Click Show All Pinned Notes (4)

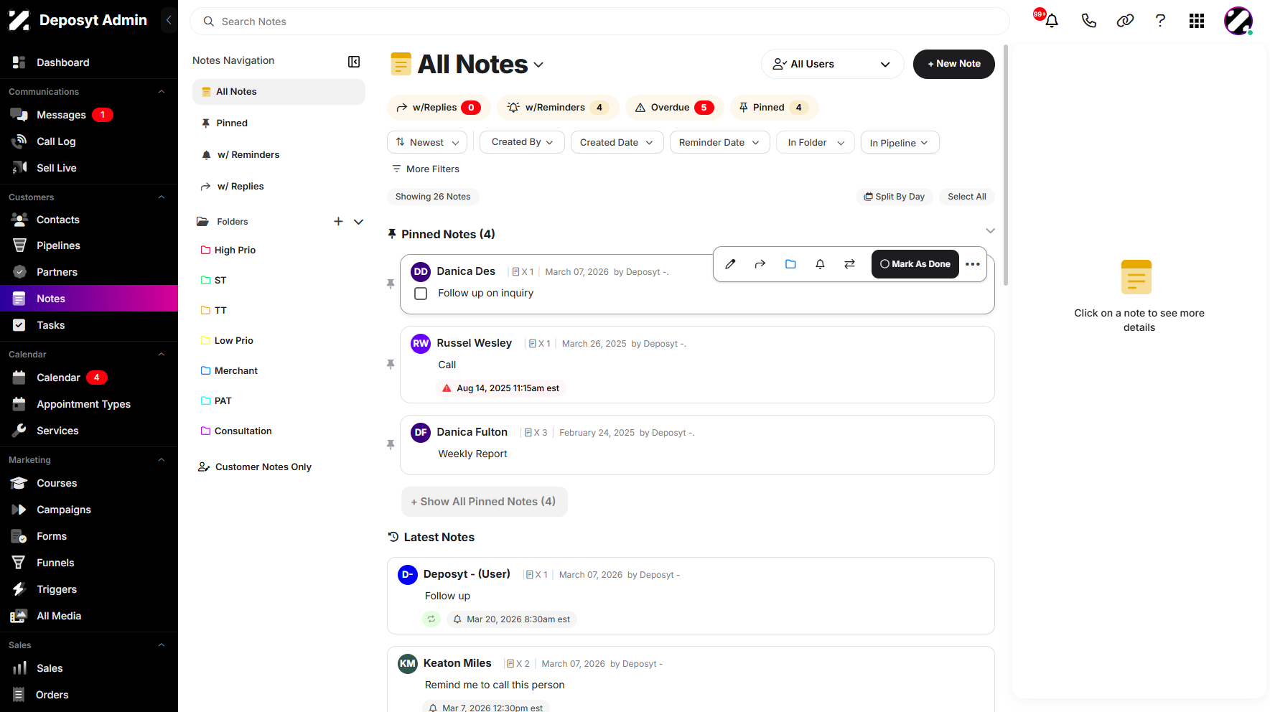click(484, 502)
